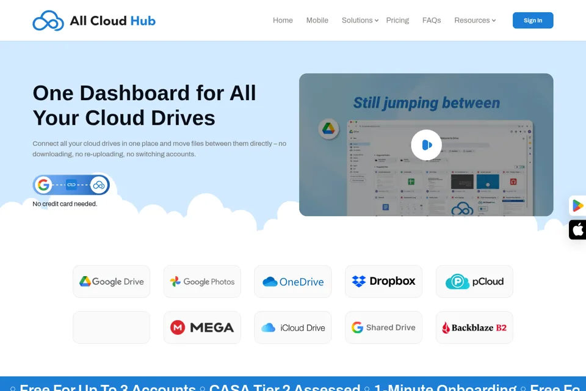Select the Google Photos card
The width and height of the screenshot is (586, 391).
(x=202, y=282)
